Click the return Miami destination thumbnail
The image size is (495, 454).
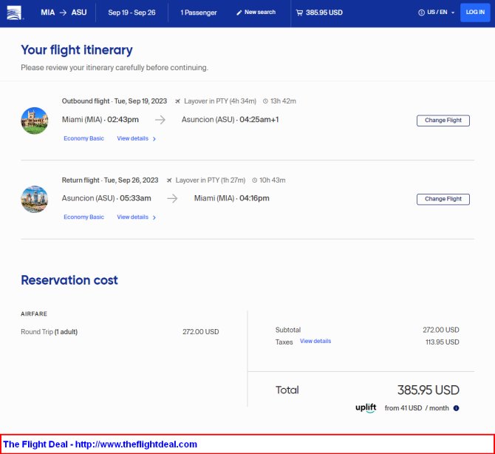coord(35,199)
